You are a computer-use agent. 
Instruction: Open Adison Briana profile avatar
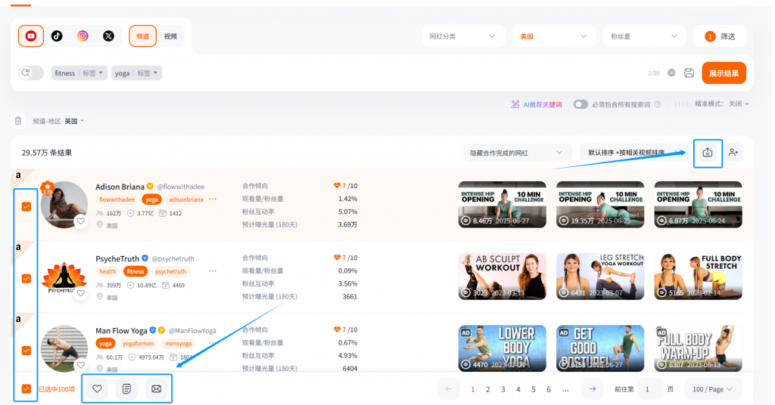pos(64,205)
